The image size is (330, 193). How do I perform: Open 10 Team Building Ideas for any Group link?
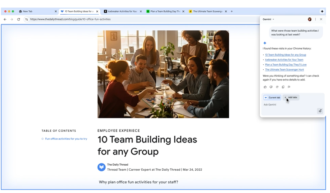coord(285,55)
